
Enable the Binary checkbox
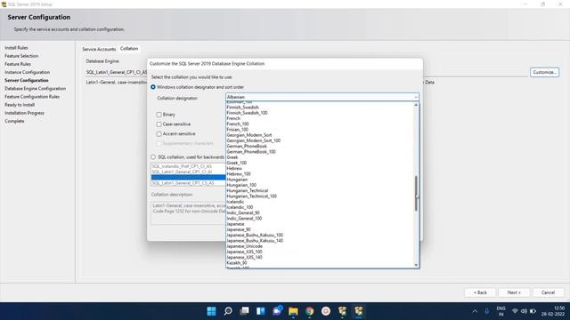159,115
